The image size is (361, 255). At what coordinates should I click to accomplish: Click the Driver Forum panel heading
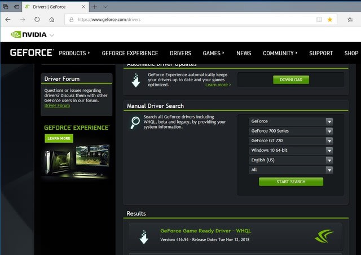[x=62, y=79]
